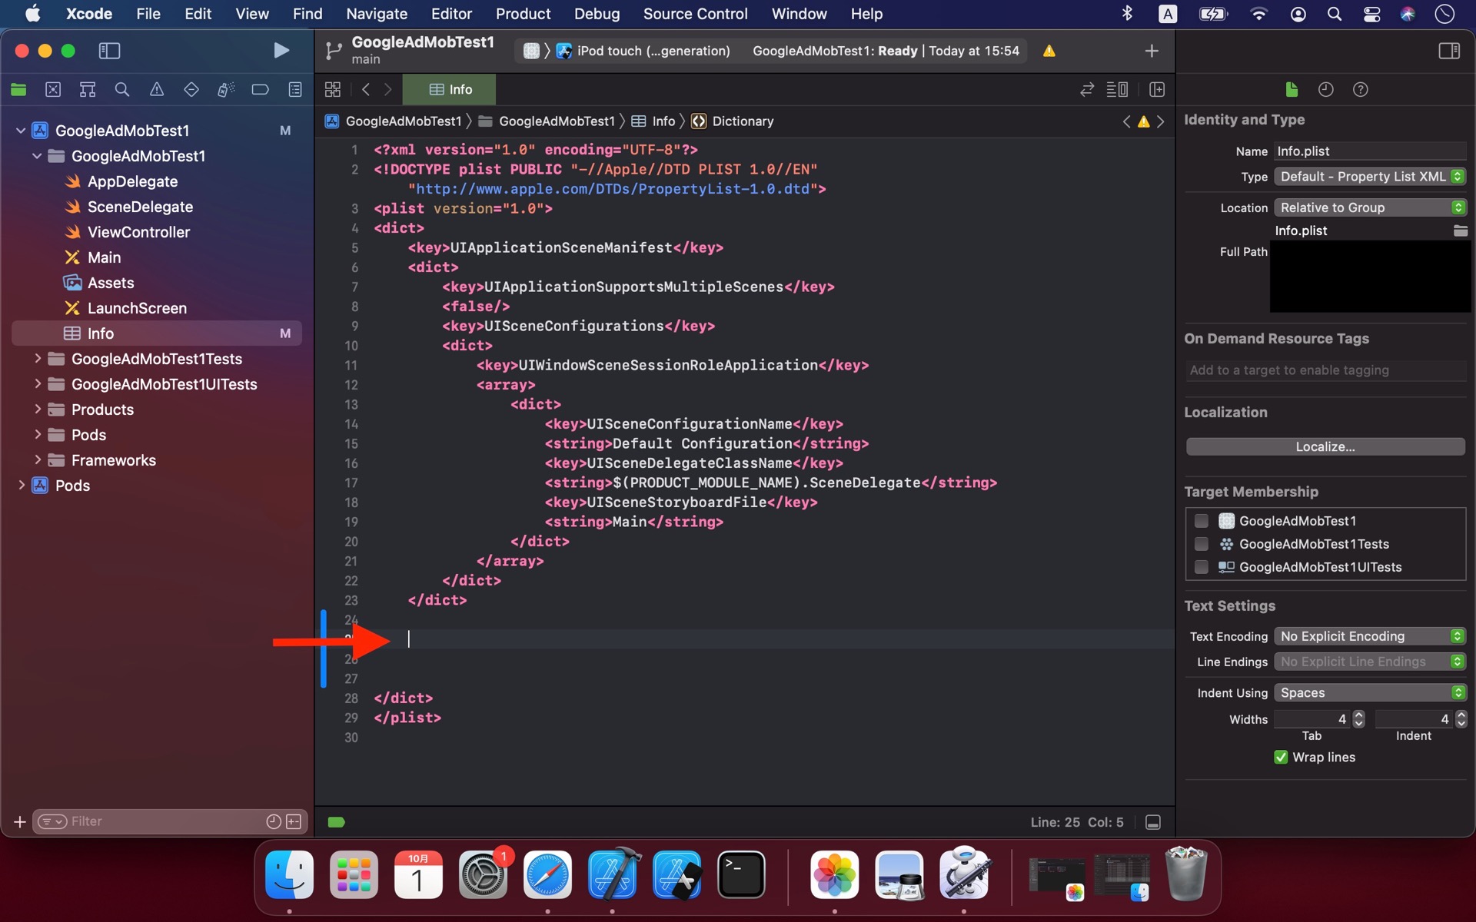Image resolution: width=1476 pixels, height=922 pixels.
Task: Expand the GoogleAdMobTest1Tests folder
Action: (37, 359)
